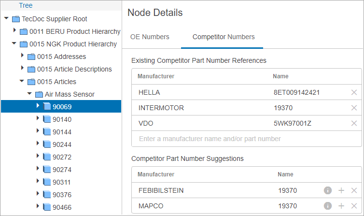Select 0015 Article Descriptions folder

(74, 69)
